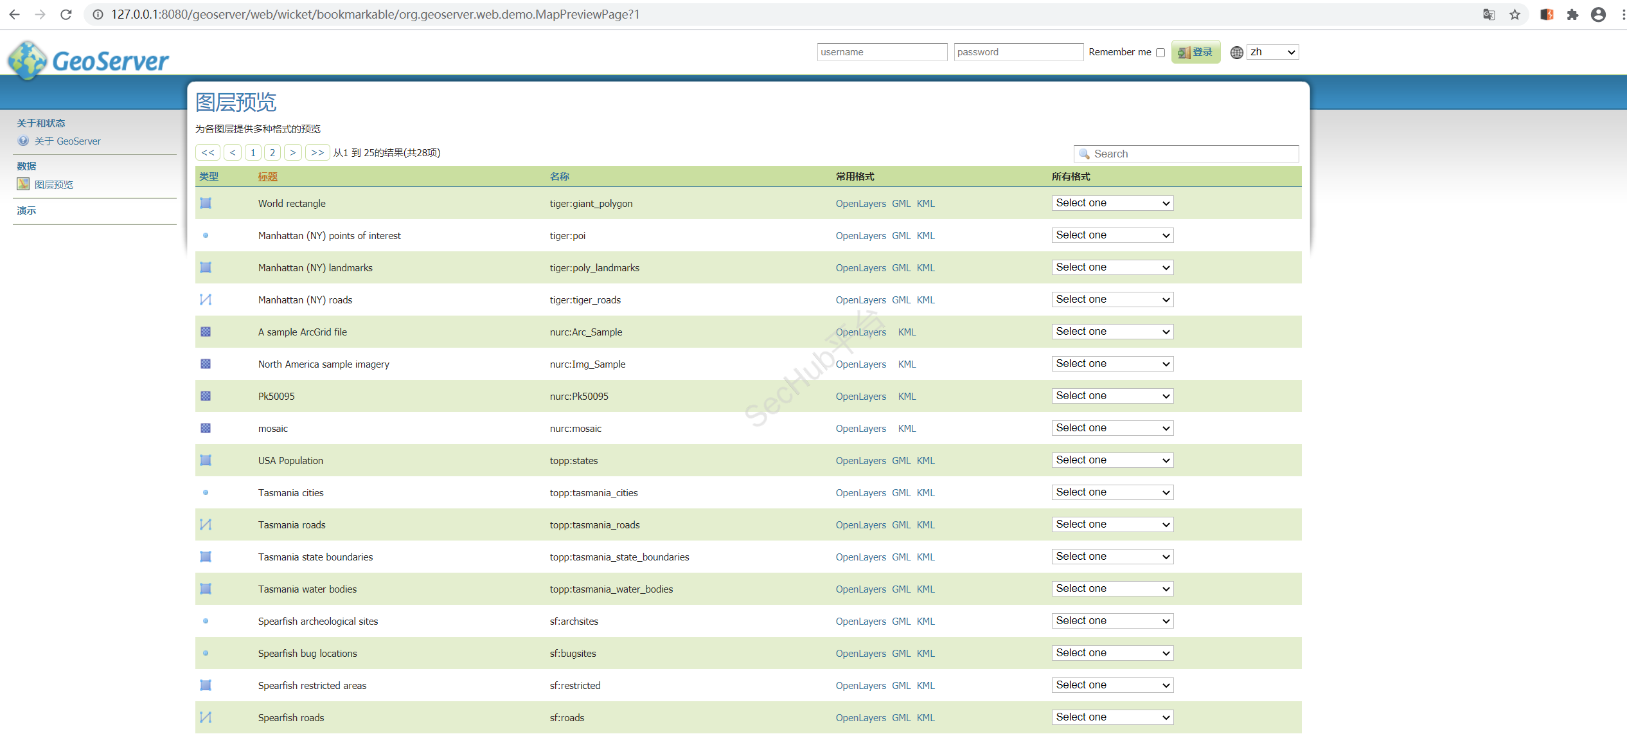Viewport: 1627px width, 734px height.
Task: Sort by 类型 column header
Action: [209, 177]
